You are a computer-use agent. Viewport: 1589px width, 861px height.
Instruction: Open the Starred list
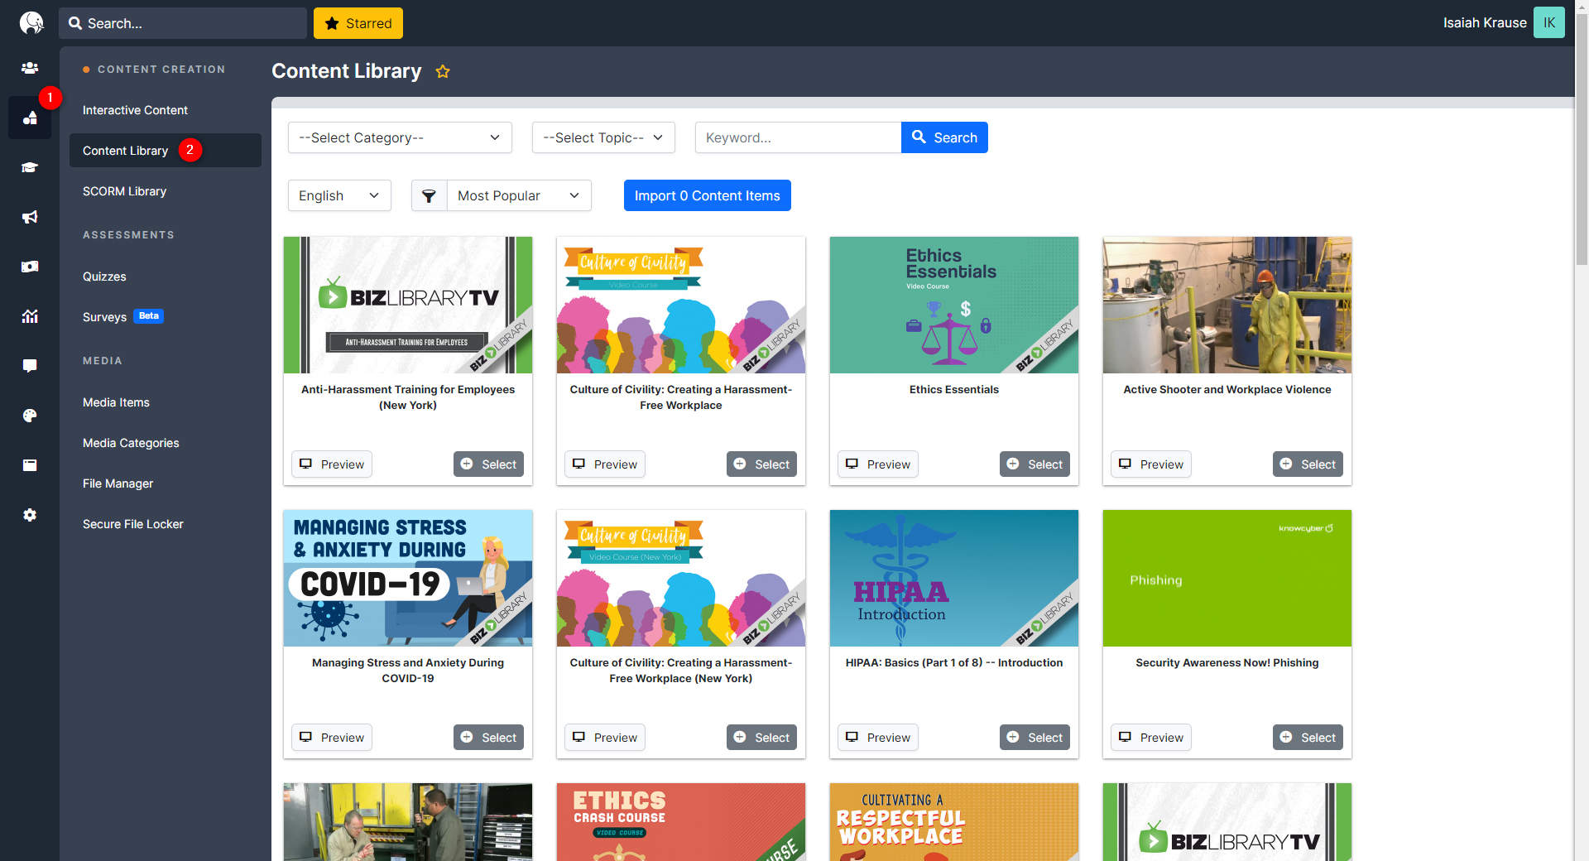coord(358,23)
